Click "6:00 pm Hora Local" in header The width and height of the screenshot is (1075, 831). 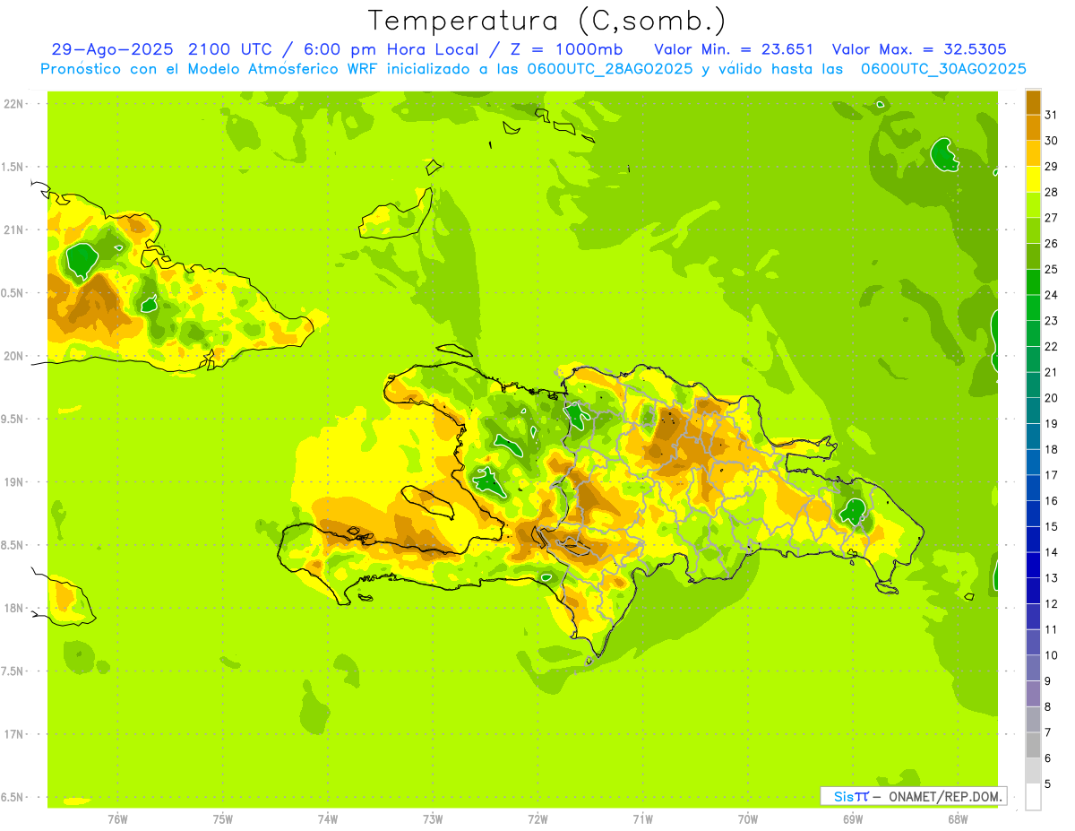click(x=389, y=49)
